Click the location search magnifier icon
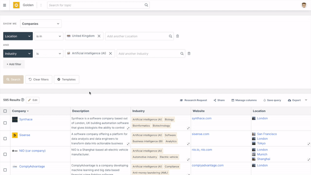Screen dimensions: 311x175 coord(170,36)
